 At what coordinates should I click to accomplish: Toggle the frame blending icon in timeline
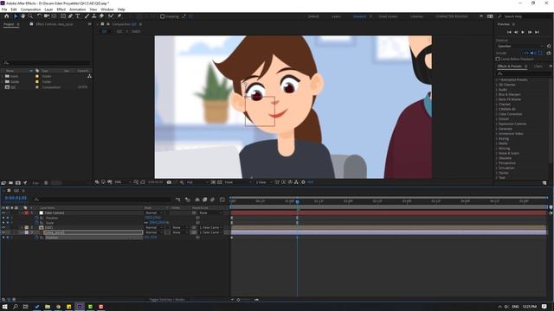coord(205,200)
